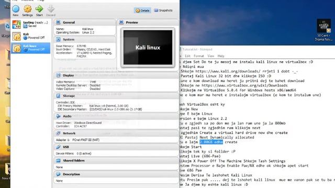
Task: Click the Kali linux.vdi storage entry
Action: pyautogui.click(x=108, y=106)
